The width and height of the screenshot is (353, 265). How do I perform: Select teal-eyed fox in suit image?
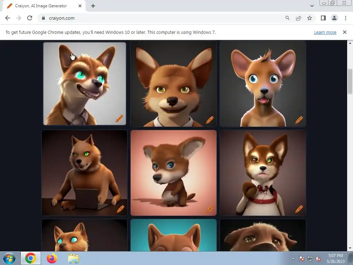(85, 84)
